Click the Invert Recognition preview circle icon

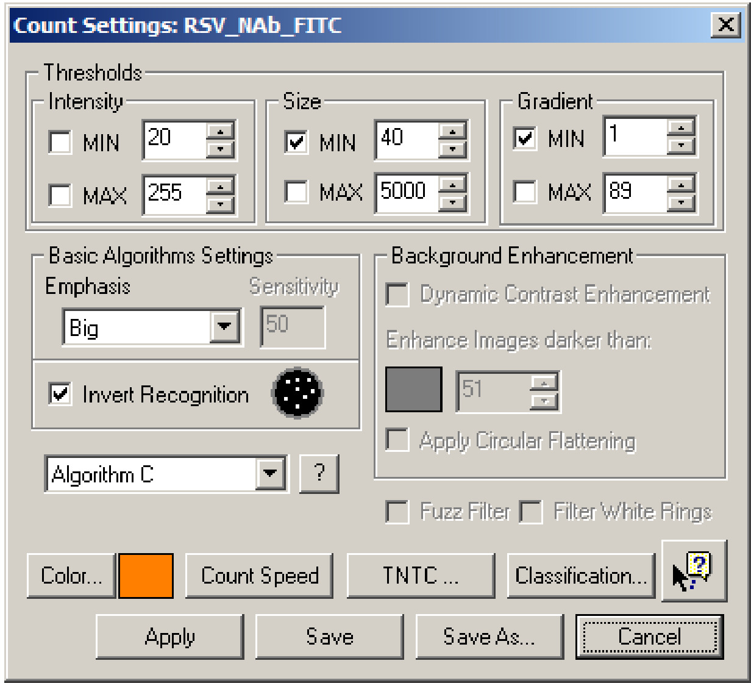[298, 393]
